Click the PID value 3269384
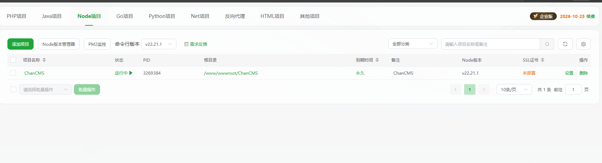The height and width of the screenshot is (163, 602). click(152, 73)
